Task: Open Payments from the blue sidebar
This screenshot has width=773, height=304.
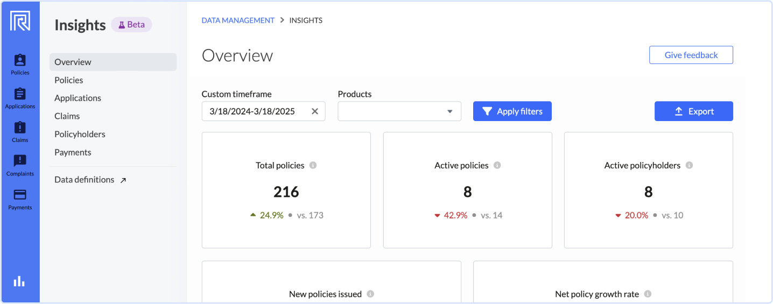Action: (20, 200)
